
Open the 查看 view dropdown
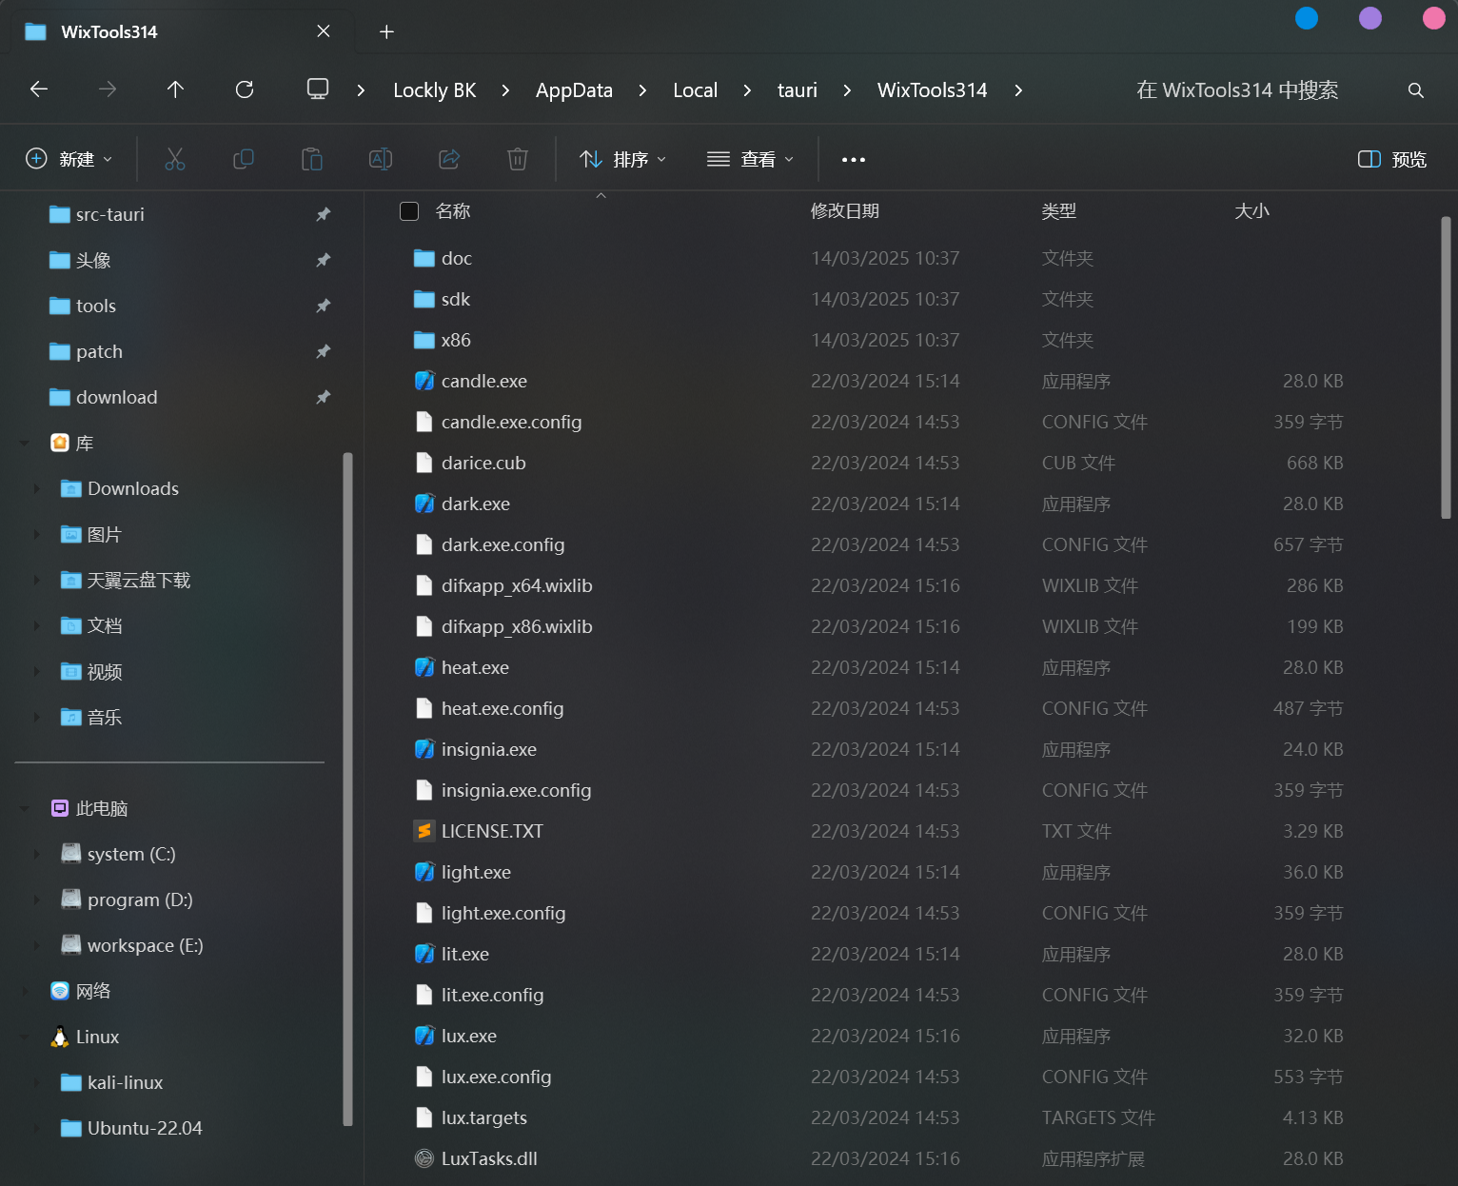click(x=750, y=159)
